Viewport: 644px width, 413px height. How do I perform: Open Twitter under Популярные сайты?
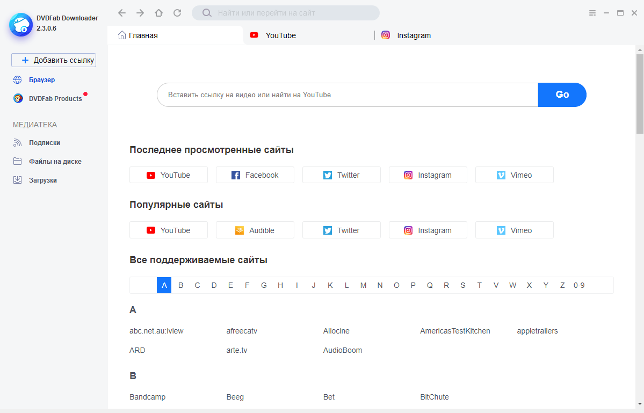341,230
